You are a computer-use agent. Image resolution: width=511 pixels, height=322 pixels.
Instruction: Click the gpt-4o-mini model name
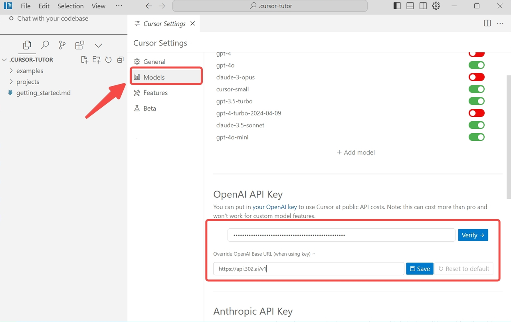232,137
